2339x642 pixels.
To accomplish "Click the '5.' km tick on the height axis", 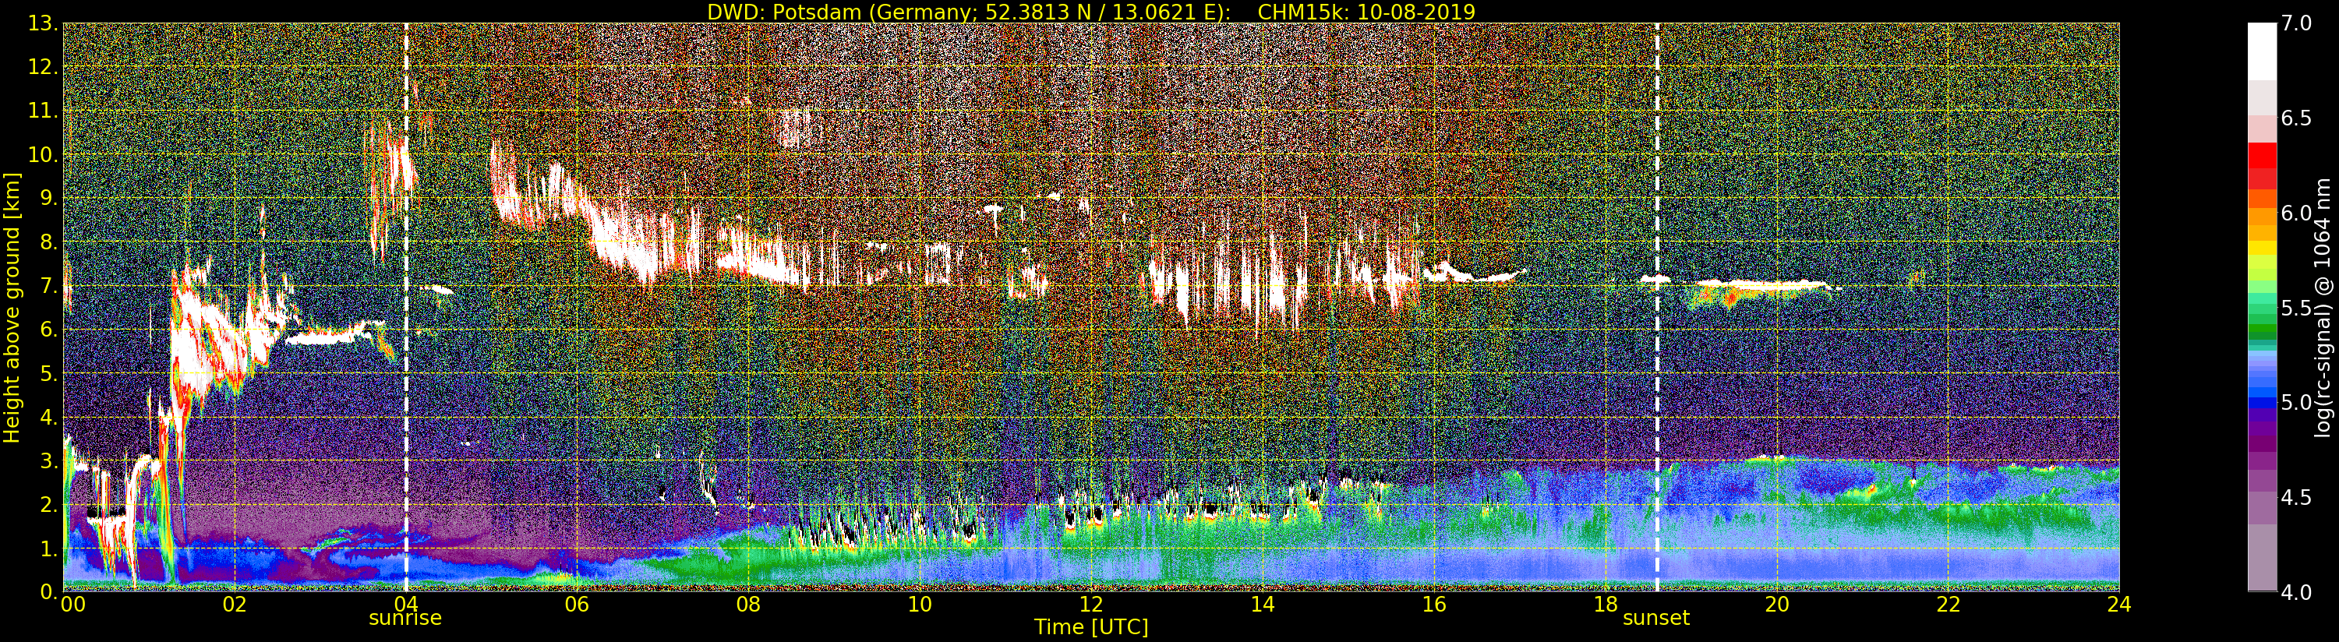I will click(48, 373).
